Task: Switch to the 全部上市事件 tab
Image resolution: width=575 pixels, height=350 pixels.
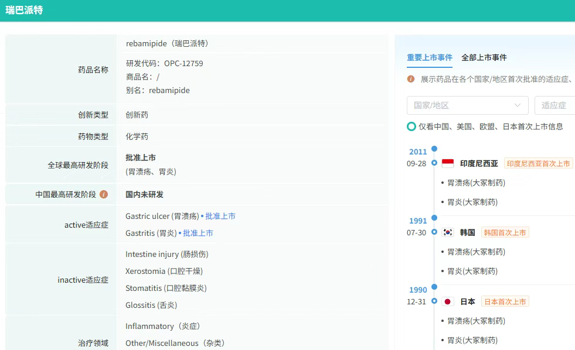Action: coord(484,57)
